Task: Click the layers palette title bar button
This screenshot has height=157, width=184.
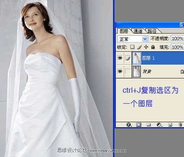Action: 182,25
